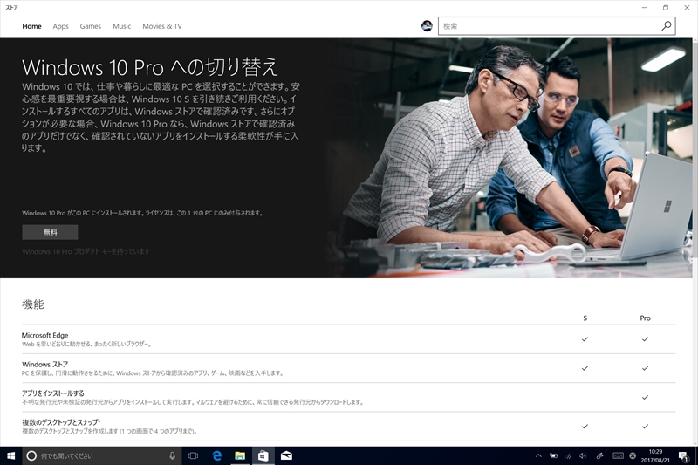Click the Windows ストア feature row title

click(45, 365)
